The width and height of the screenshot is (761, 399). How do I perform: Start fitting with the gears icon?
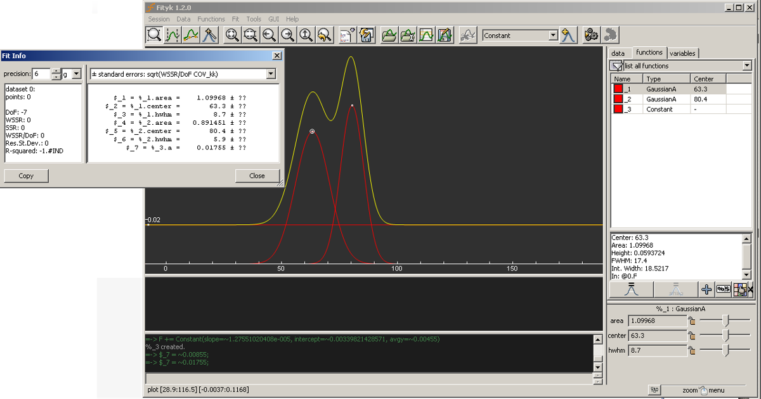coord(592,35)
